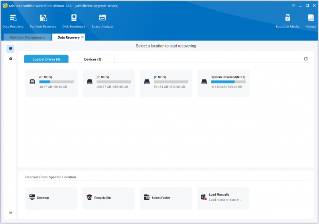Select the drive view icon in sidebar
This screenshot has width=319, height=224.
tap(11, 49)
